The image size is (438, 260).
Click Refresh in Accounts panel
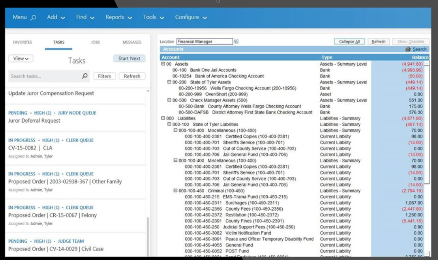pyautogui.click(x=379, y=42)
